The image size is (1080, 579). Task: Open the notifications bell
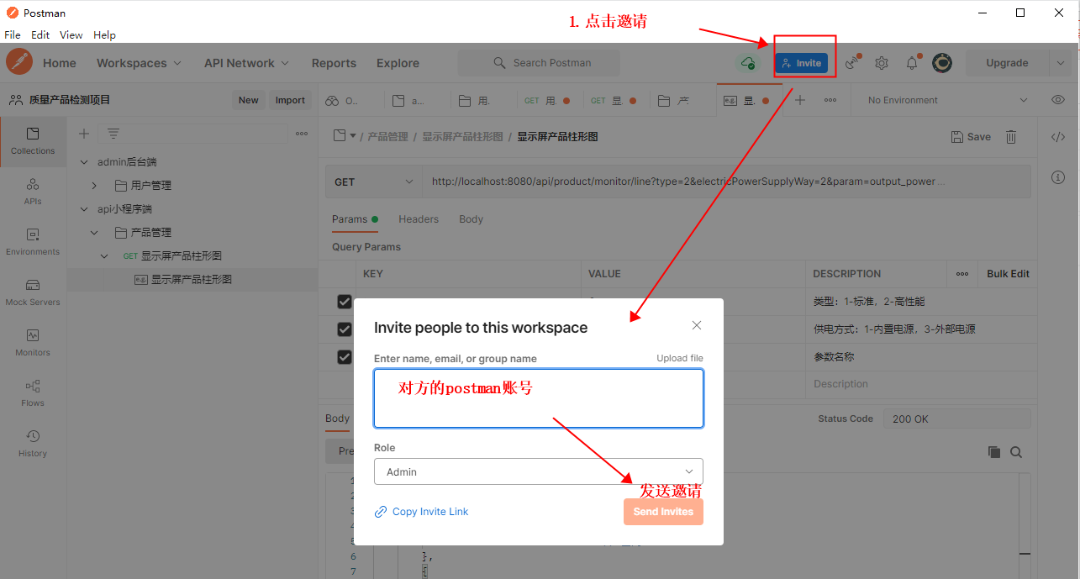[912, 63]
